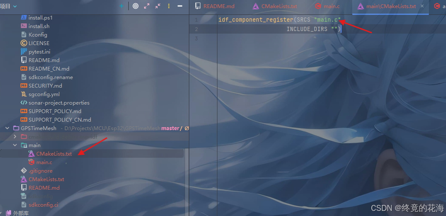Image resolution: width=446 pixels, height=216 pixels.
Task: Open README.md below pytest.ini
Action: (x=44, y=60)
